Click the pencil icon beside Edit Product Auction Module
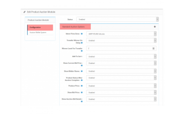The image size is (185, 114). (x=24, y=12)
